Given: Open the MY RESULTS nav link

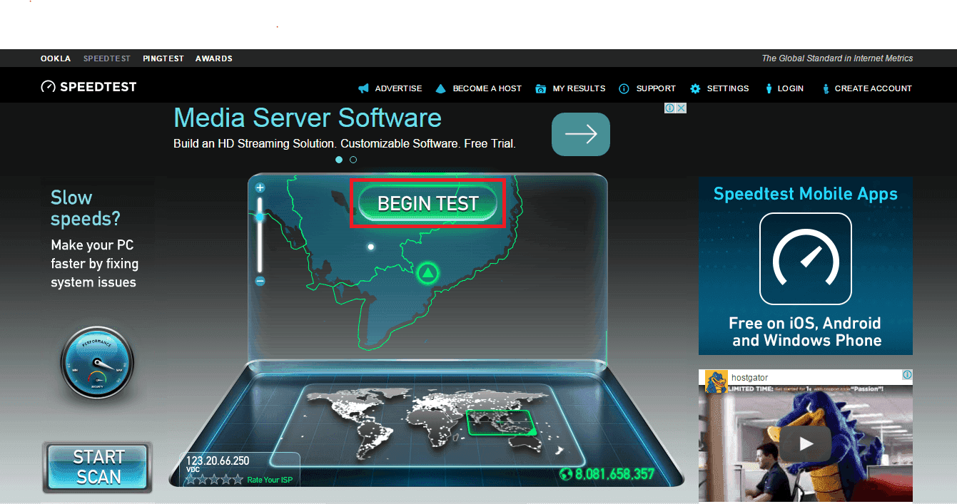Looking at the screenshot, I should tap(579, 88).
